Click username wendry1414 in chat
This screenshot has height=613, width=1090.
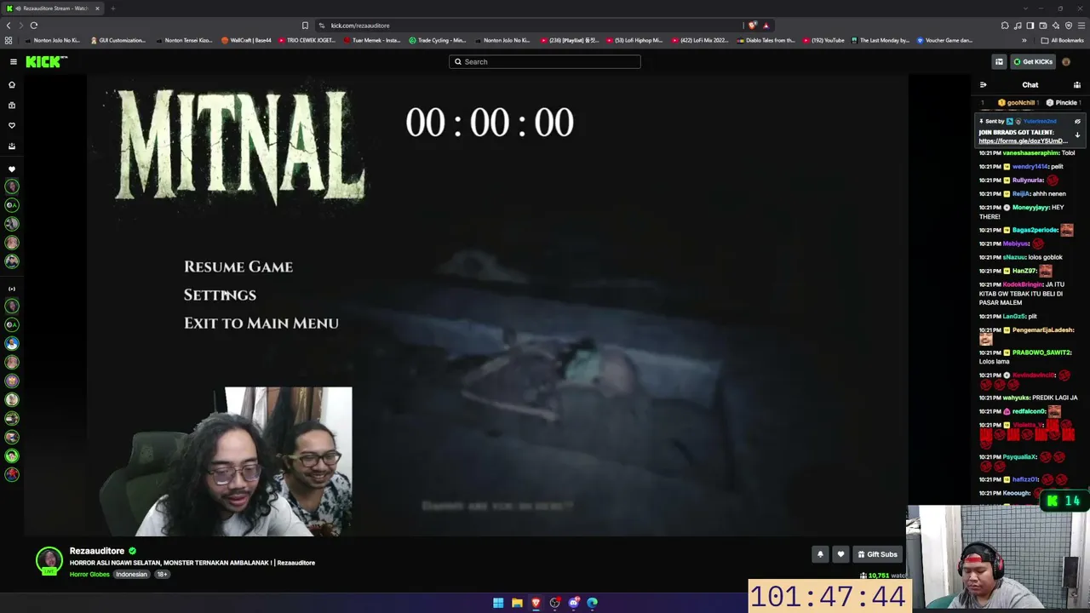click(x=1030, y=167)
